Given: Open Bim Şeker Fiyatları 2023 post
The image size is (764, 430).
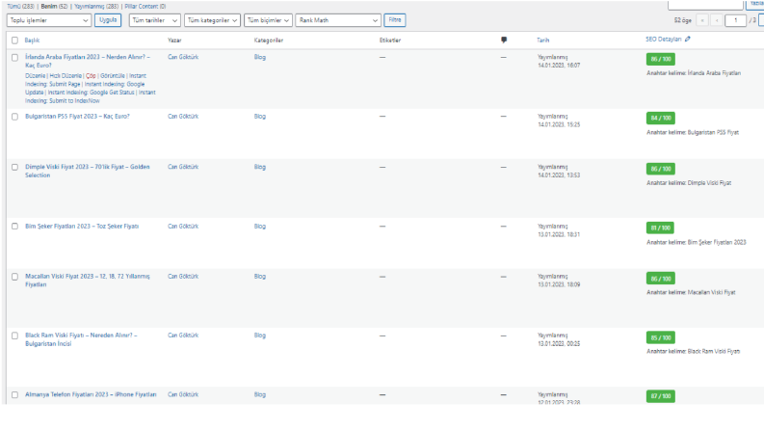Looking at the screenshot, I should [82, 227].
